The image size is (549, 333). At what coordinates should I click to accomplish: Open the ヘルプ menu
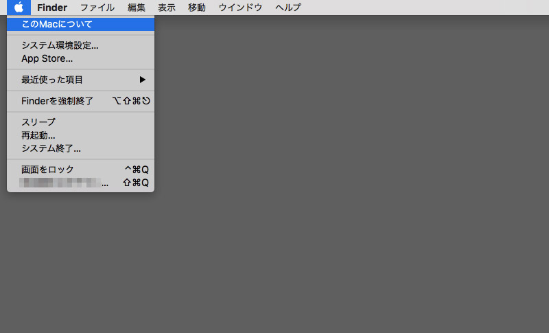coord(288,8)
